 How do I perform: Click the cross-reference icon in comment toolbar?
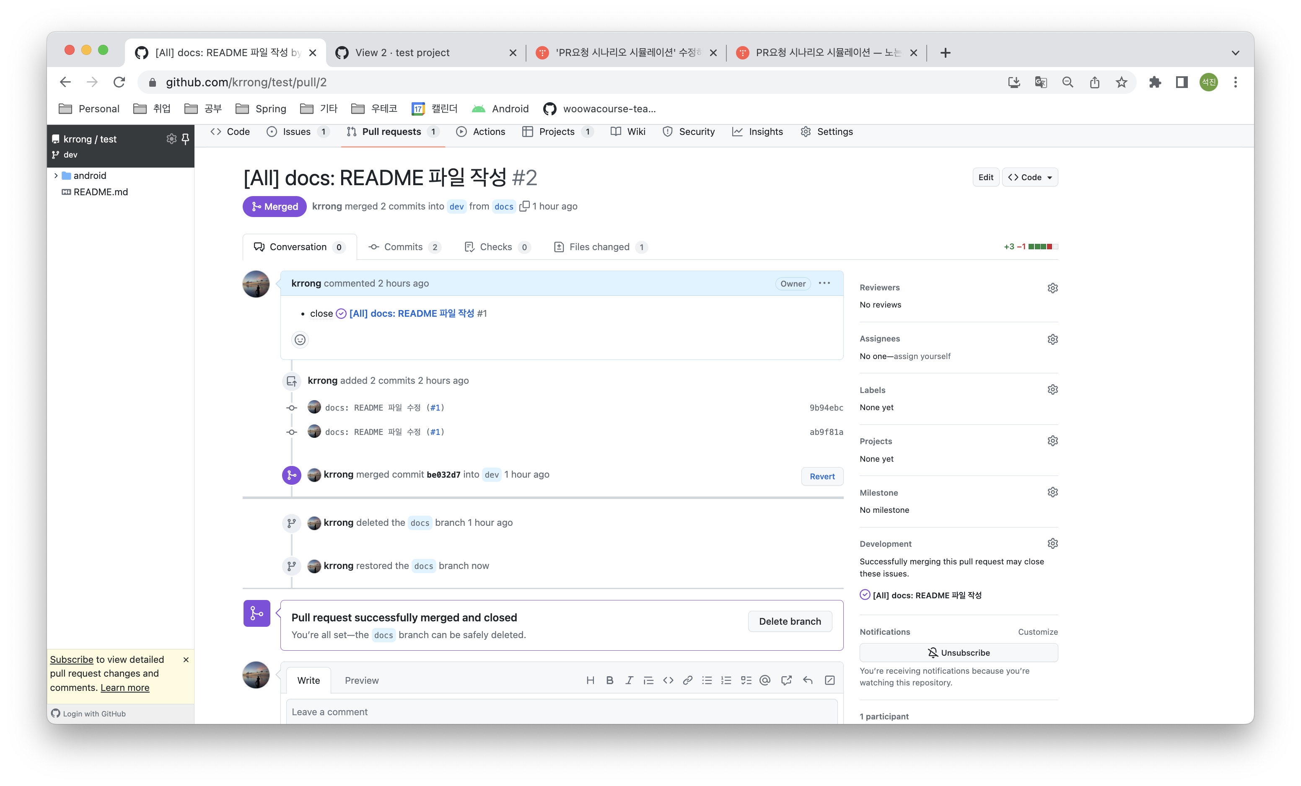pos(786,680)
